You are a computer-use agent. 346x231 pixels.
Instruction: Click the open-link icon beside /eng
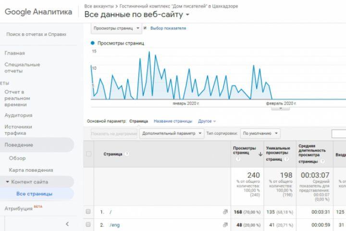pyautogui.click(x=225, y=224)
